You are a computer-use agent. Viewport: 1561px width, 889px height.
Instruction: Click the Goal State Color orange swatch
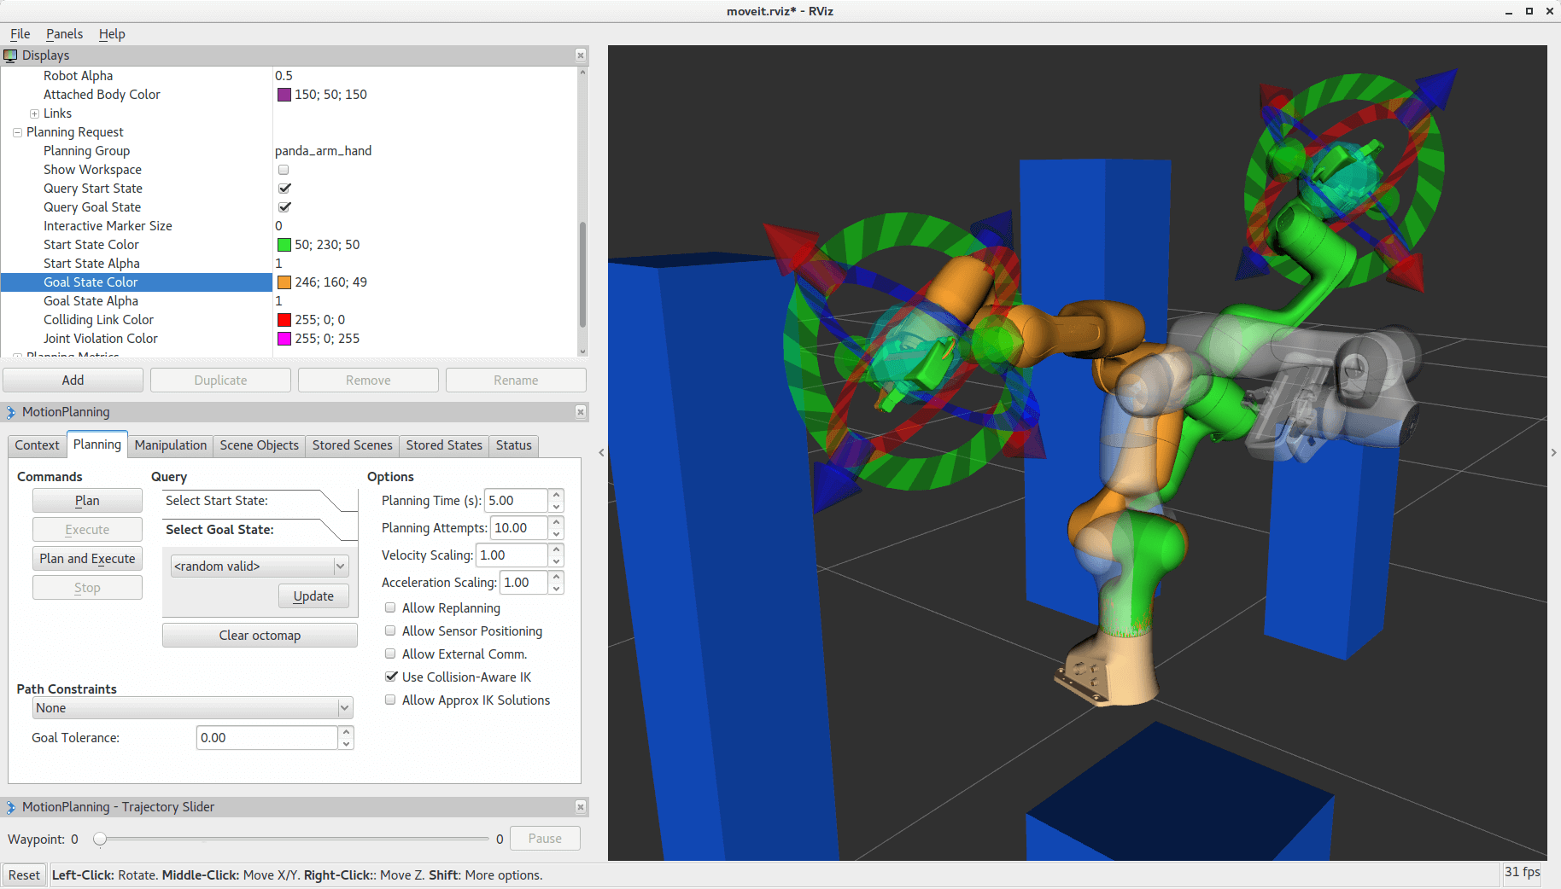[284, 282]
